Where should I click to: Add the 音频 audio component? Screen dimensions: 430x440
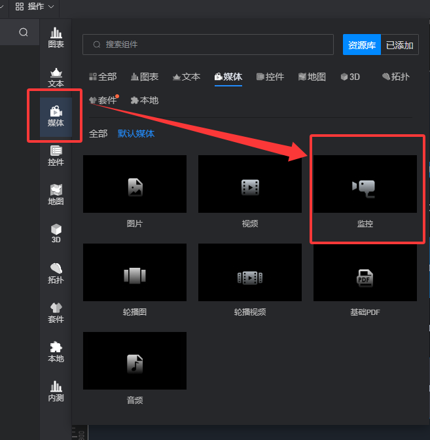(x=135, y=361)
